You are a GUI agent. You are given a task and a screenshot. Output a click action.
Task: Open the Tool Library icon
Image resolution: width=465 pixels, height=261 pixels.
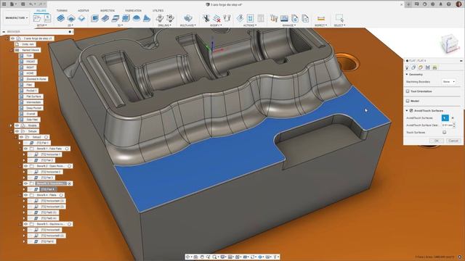point(274,18)
